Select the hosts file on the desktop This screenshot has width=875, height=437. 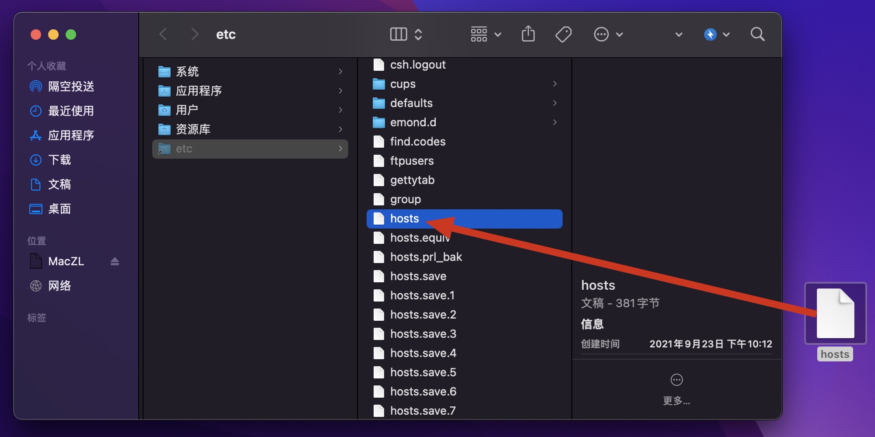(x=835, y=315)
